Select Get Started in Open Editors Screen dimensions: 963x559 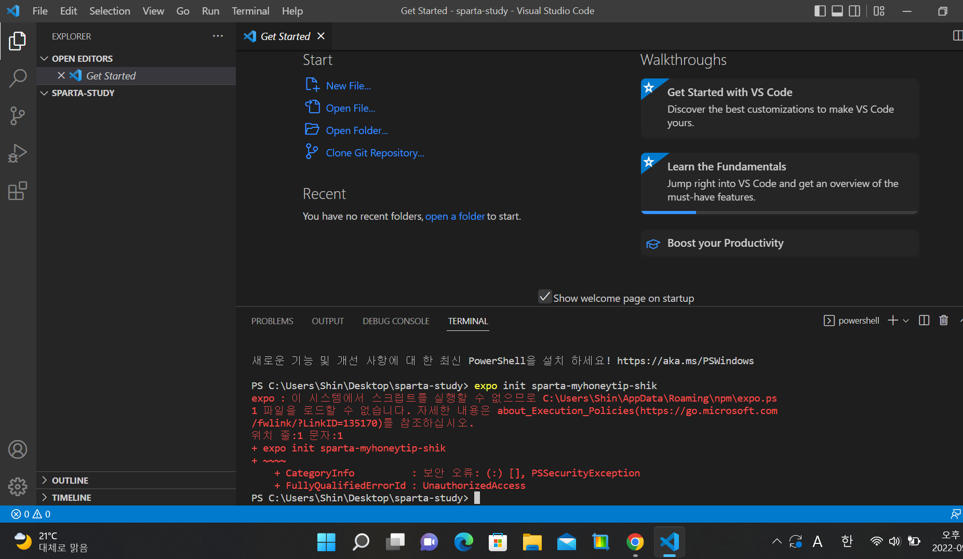click(x=136, y=76)
